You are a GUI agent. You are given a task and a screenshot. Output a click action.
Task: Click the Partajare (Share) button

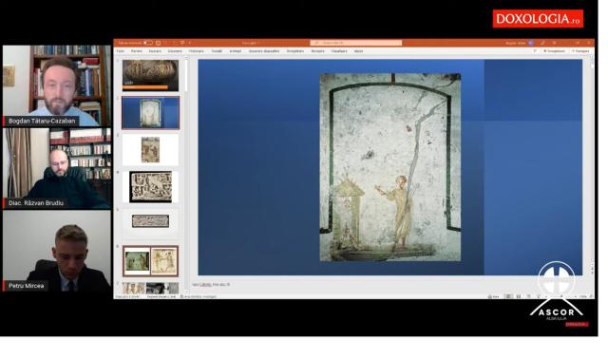tap(580, 51)
